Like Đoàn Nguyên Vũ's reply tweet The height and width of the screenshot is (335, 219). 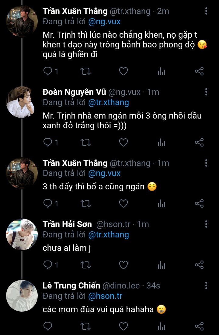pos(123,142)
